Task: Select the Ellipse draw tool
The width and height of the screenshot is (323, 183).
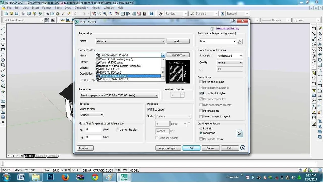Action: pyautogui.click(x=3, y=76)
